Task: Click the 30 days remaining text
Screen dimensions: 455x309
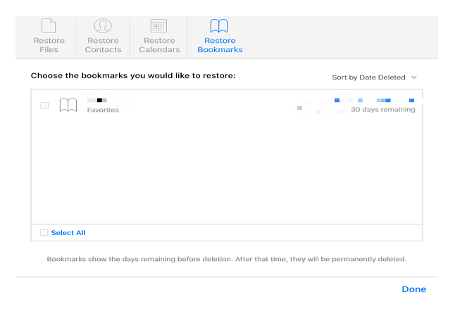Action: [382, 110]
